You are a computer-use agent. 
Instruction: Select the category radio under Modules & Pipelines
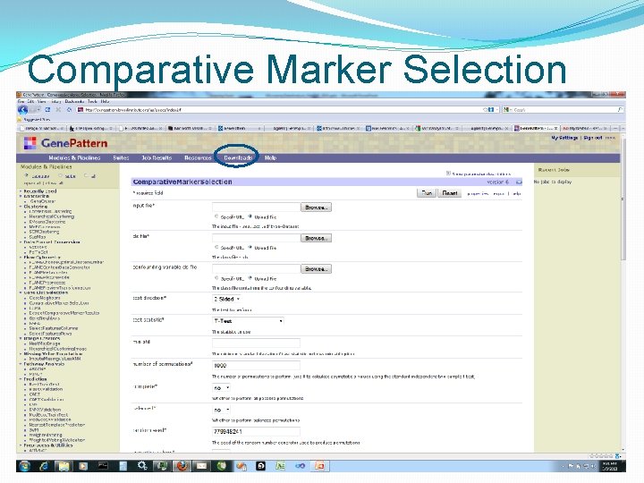[x=27, y=176]
